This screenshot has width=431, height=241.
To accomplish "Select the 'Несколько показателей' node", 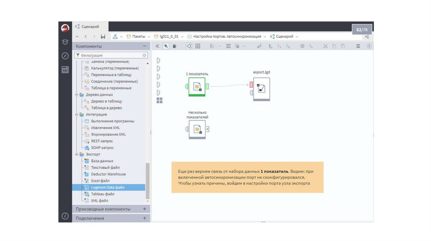I will 197,129.
